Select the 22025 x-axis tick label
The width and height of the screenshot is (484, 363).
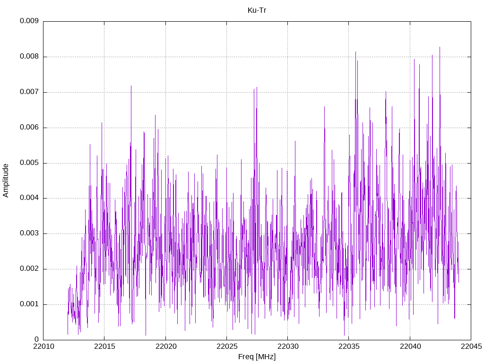[226, 346]
